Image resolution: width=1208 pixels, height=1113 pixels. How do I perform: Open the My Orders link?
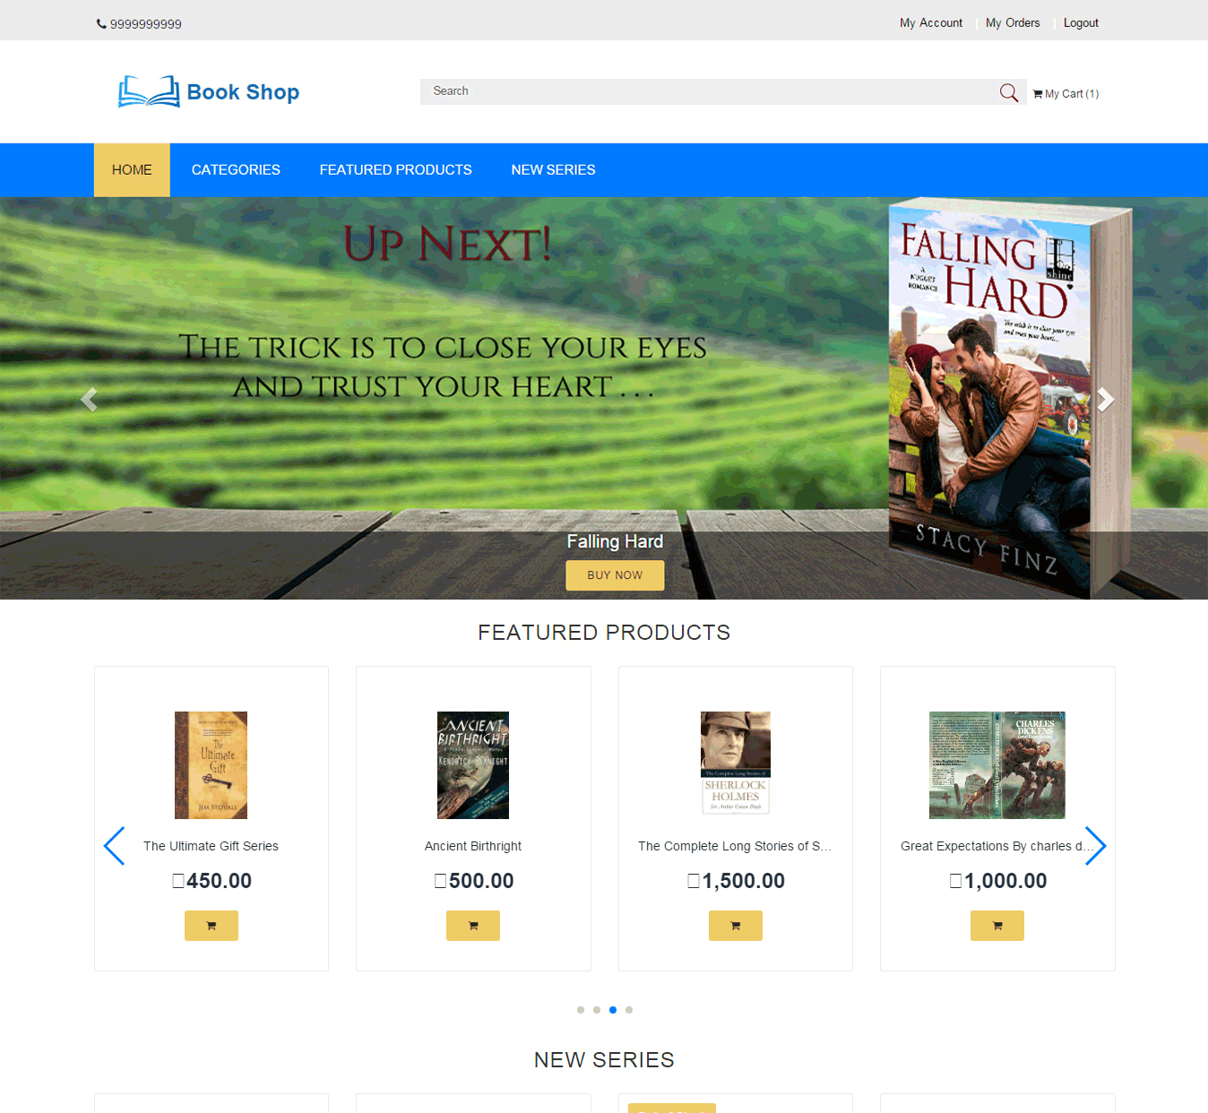[1013, 23]
